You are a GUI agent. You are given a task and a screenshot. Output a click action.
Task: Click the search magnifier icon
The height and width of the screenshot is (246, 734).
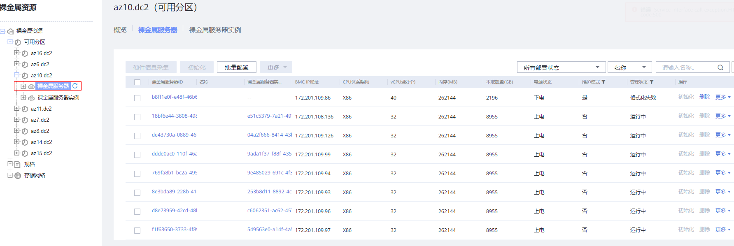pos(720,67)
